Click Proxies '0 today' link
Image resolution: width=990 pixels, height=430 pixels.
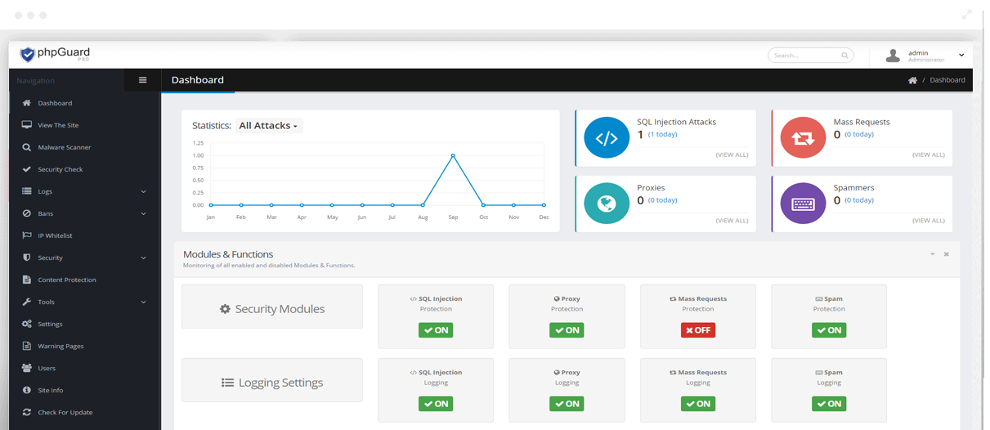click(x=663, y=199)
